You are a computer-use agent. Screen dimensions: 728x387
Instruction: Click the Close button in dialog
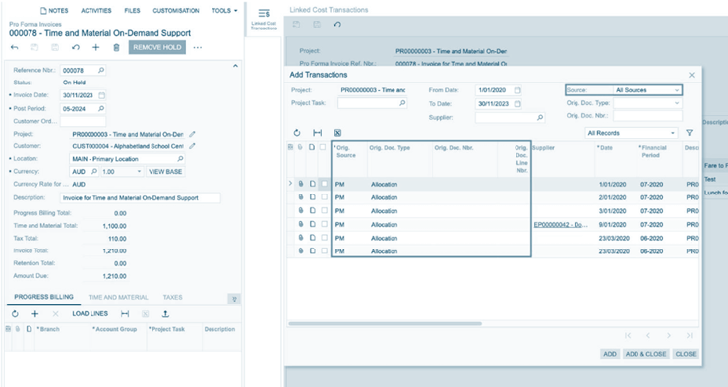[686, 354]
